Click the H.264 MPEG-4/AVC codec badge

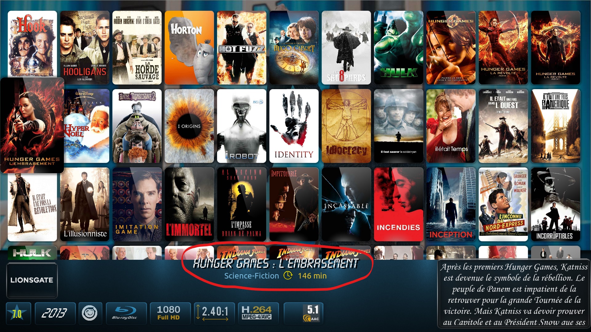(x=259, y=313)
